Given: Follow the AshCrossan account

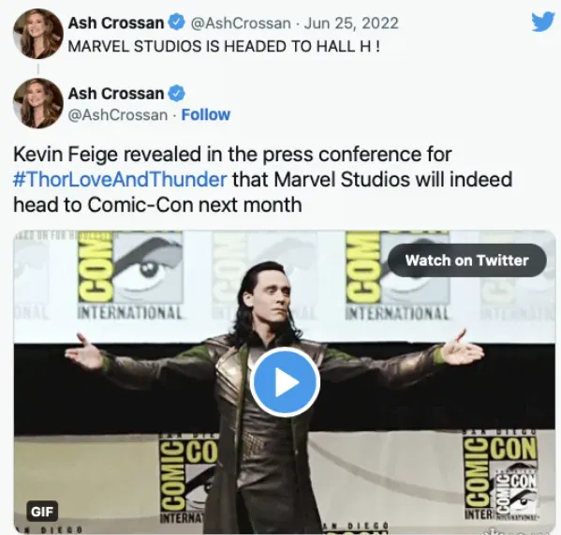Looking at the screenshot, I should 206,115.
